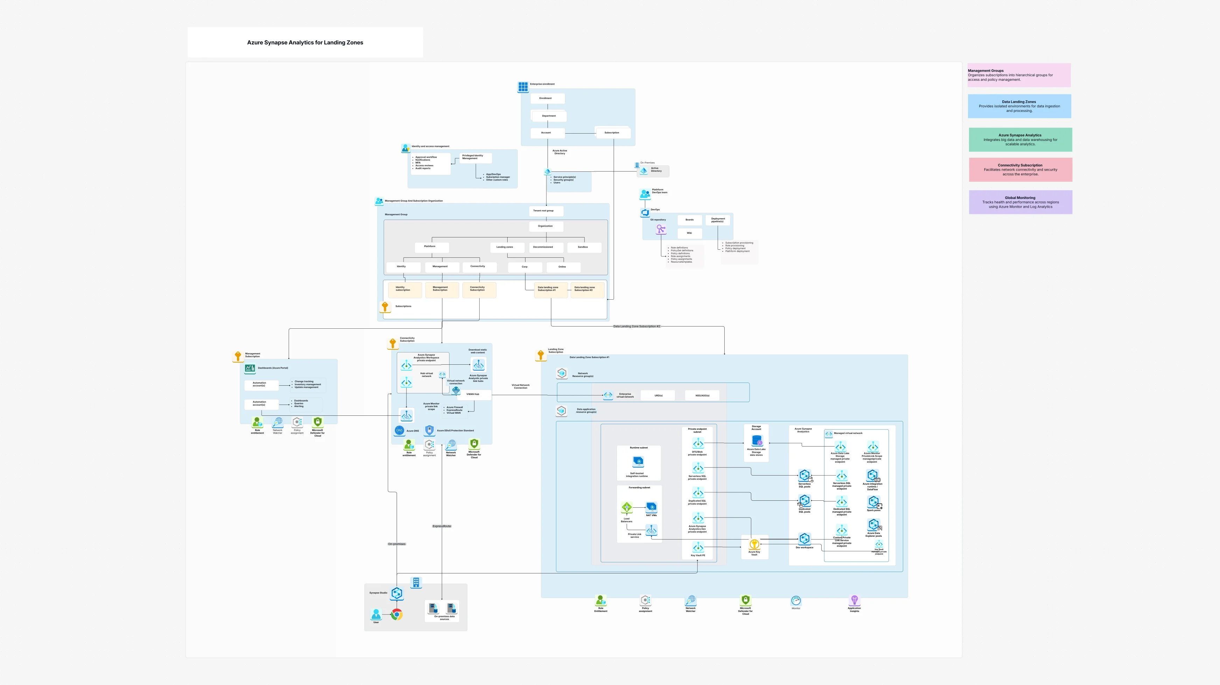Viewport: 1220px width, 685px height.
Task: Click the Tenant root group box
Action: click(546, 211)
